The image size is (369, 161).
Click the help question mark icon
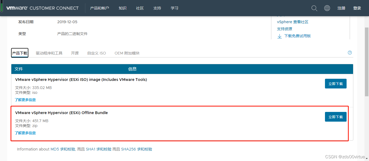click(x=350, y=53)
